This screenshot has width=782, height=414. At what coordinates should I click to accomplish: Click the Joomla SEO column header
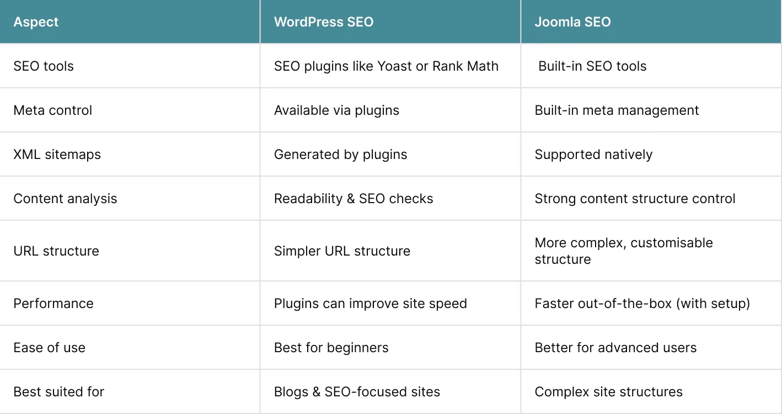572,22
